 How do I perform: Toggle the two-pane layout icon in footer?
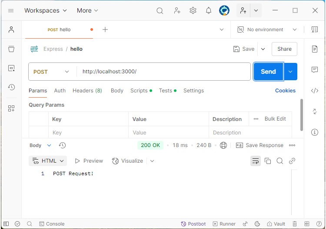[x=307, y=224]
